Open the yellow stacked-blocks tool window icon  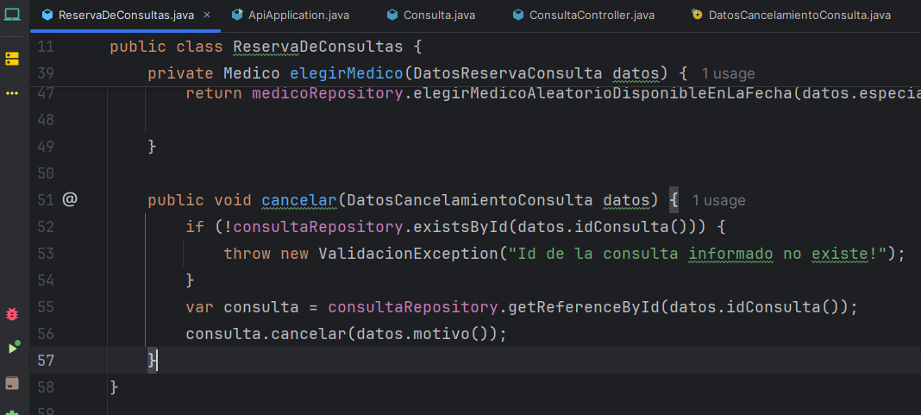click(x=12, y=59)
